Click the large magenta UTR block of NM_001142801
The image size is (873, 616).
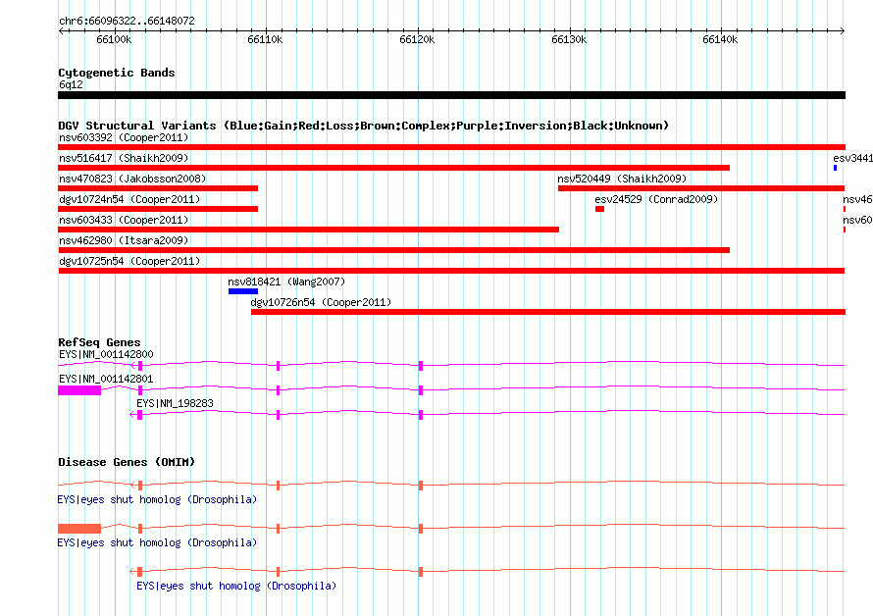point(79,390)
